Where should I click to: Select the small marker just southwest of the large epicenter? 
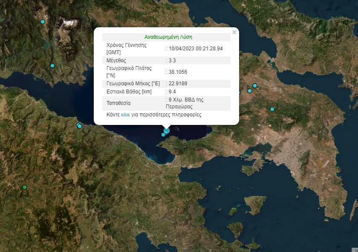tap(163, 135)
